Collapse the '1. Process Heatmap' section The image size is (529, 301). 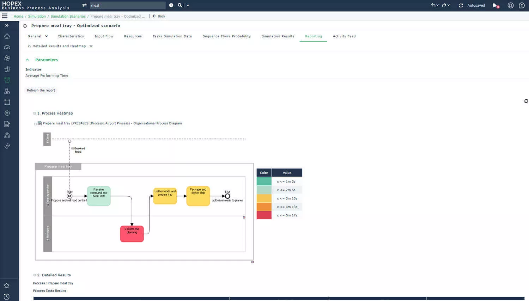[x=35, y=113]
